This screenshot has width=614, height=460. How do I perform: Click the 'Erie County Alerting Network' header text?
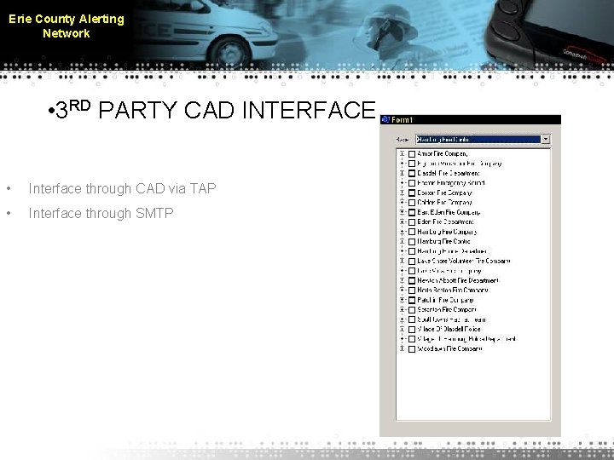tap(67, 26)
